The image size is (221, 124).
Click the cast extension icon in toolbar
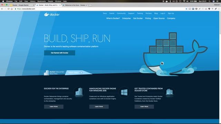pos(190,9)
